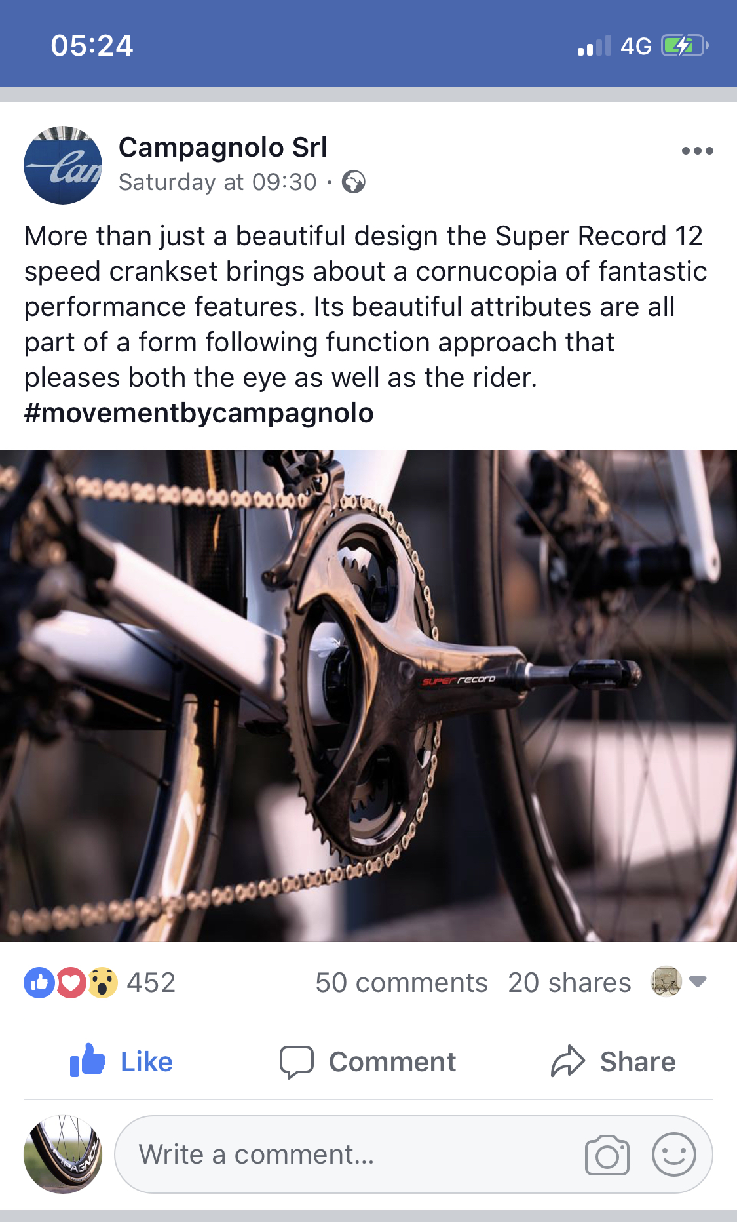Open the three-dot post options menu
The height and width of the screenshot is (1222, 737).
coord(697,151)
